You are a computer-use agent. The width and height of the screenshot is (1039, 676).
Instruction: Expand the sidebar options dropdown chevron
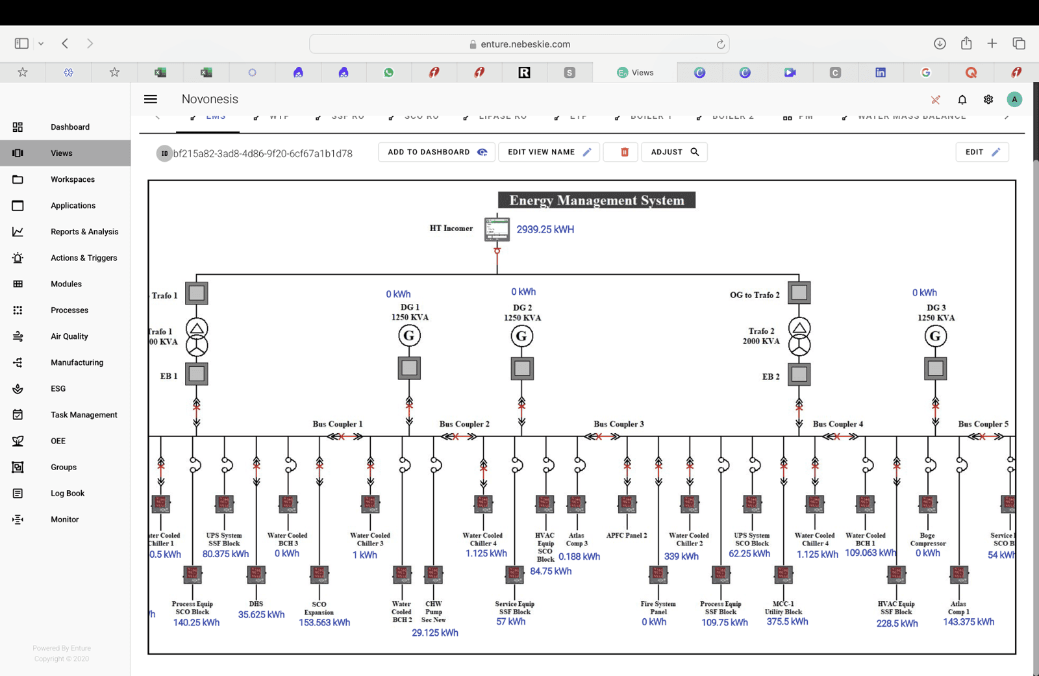(41, 44)
